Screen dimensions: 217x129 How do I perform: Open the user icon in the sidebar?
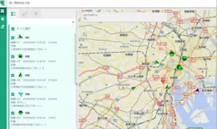click(x=2, y=27)
